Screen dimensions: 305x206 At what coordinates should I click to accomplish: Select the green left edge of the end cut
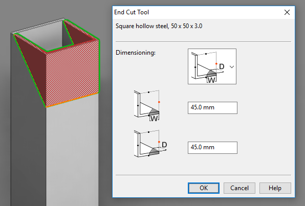(30, 70)
